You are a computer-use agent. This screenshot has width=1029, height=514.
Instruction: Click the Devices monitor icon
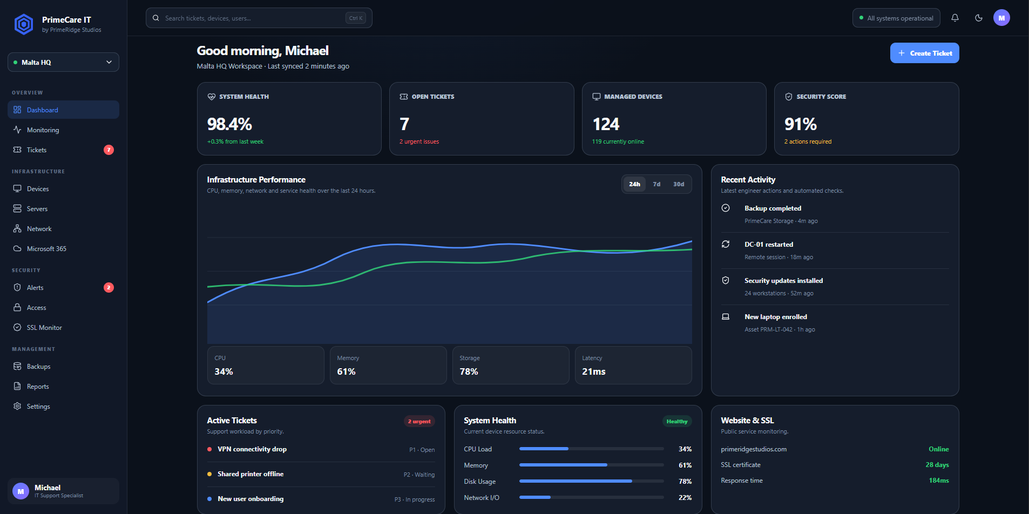[17, 188]
